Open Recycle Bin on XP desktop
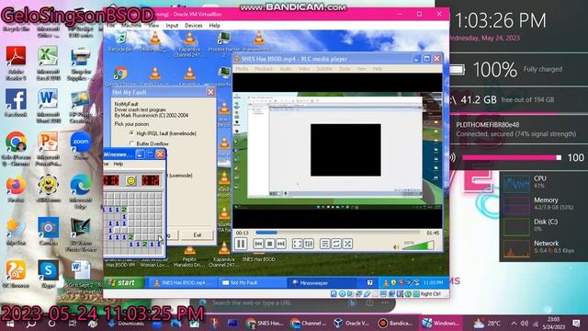This screenshot has width=588, height=331. (x=120, y=41)
